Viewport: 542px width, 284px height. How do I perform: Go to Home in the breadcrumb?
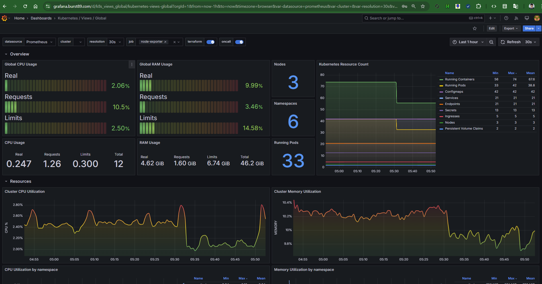[19, 18]
